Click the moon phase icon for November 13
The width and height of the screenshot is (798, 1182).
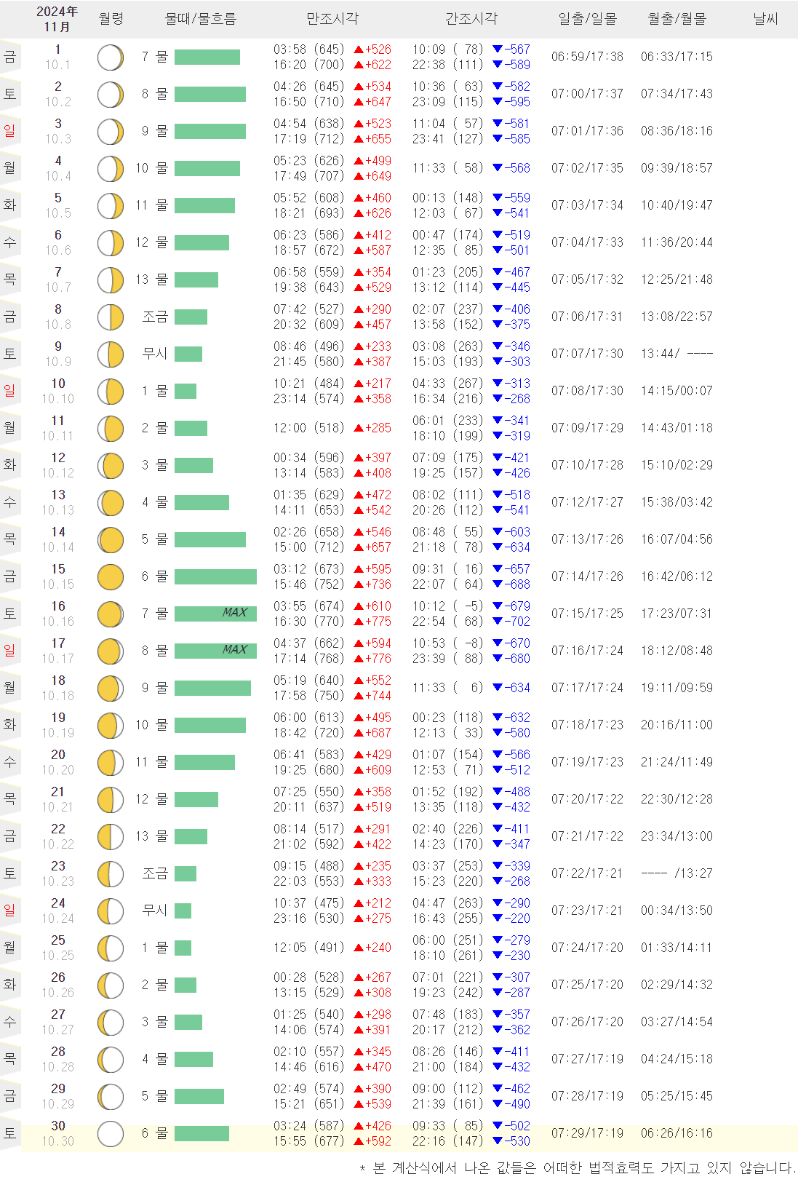tap(111, 502)
